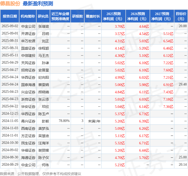Select the 29.48 target price cell

[x=182, y=85]
